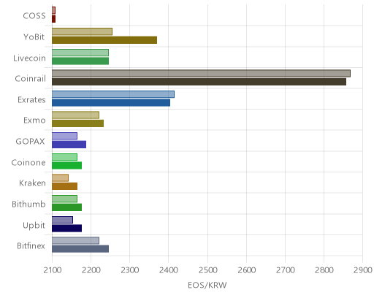Select the dark slate Bitfinex bar

[x=80, y=249]
